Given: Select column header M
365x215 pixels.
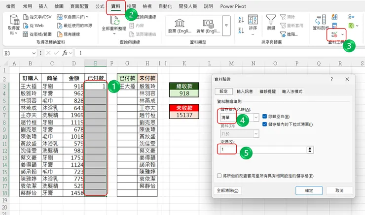Looking at the screenshot, I should click(x=231, y=63).
